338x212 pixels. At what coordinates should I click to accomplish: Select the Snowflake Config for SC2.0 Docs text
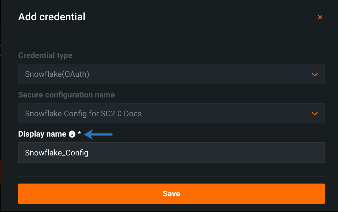(x=83, y=114)
